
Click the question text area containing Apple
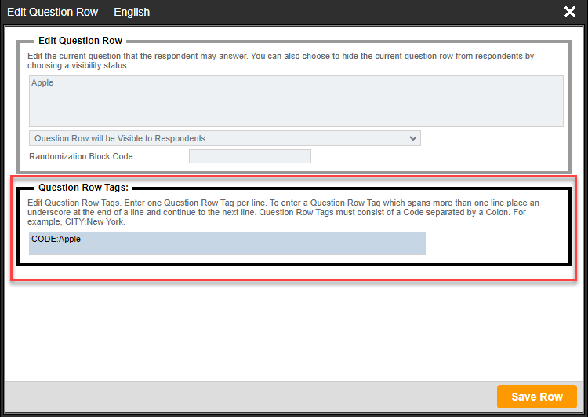coord(296,101)
